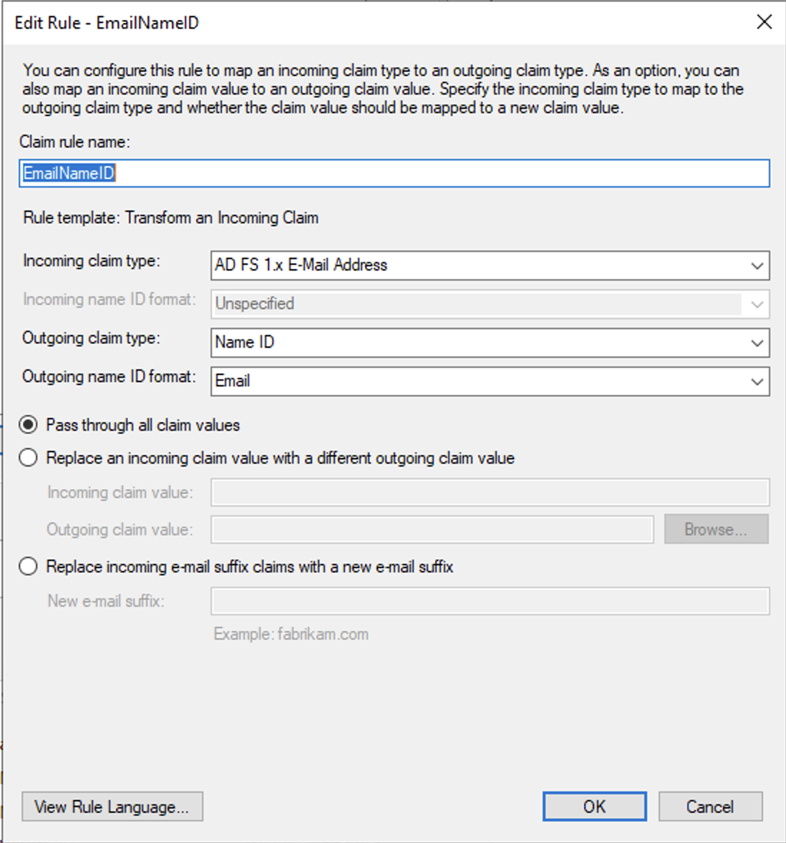Click the New e-mail suffix field
786x843 pixels.
point(490,601)
